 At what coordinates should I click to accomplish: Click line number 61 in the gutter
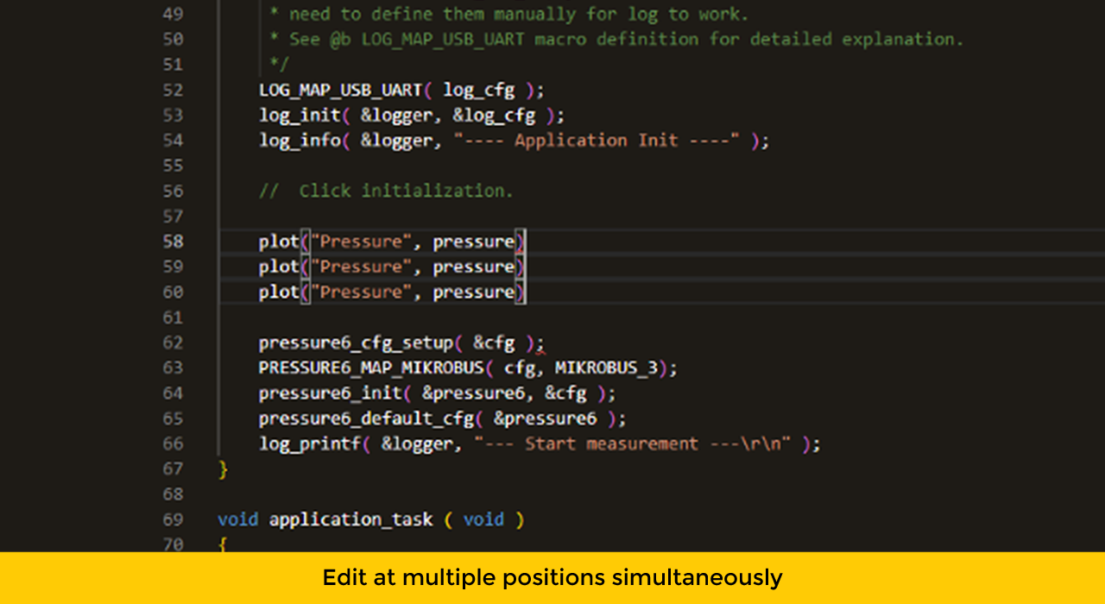point(173,318)
